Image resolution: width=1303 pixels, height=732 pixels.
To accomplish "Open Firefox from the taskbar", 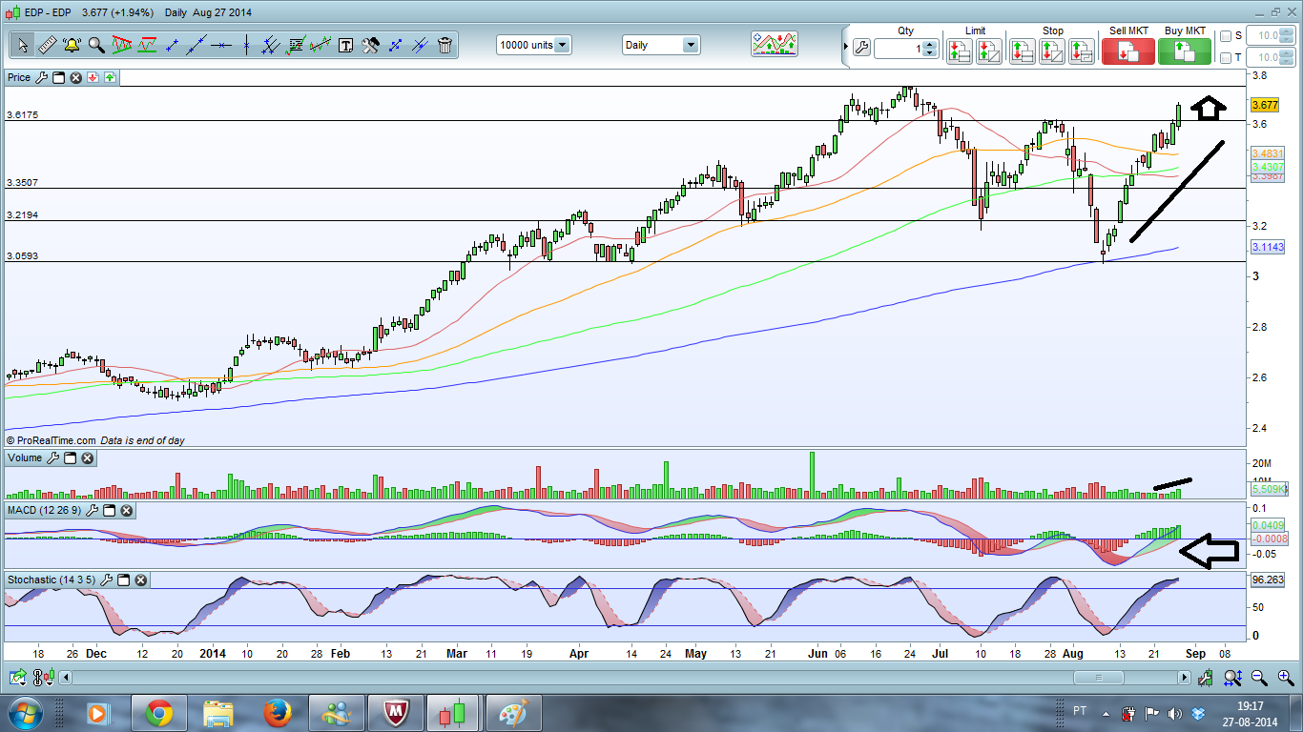I will (x=278, y=713).
